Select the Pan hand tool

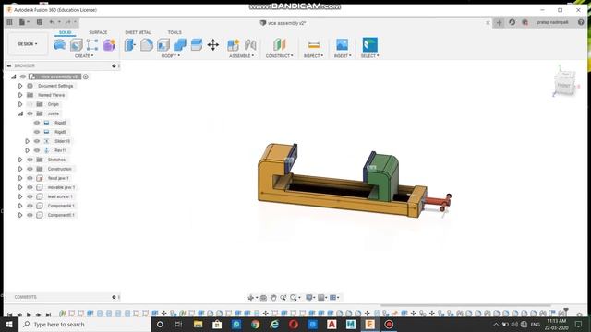273,298
